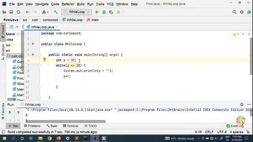The height and width of the screenshot is (142, 253).
Task: Expand the more actions chevrons in Run panel
Action: [10, 120]
